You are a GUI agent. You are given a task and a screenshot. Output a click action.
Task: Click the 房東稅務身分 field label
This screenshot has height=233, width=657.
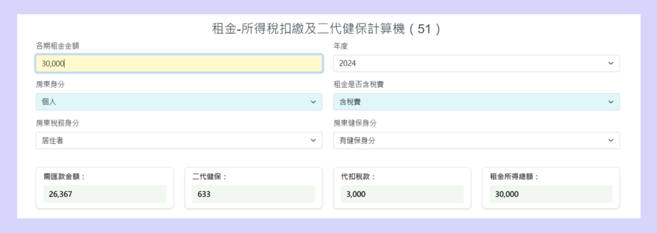pyautogui.click(x=57, y=123)
